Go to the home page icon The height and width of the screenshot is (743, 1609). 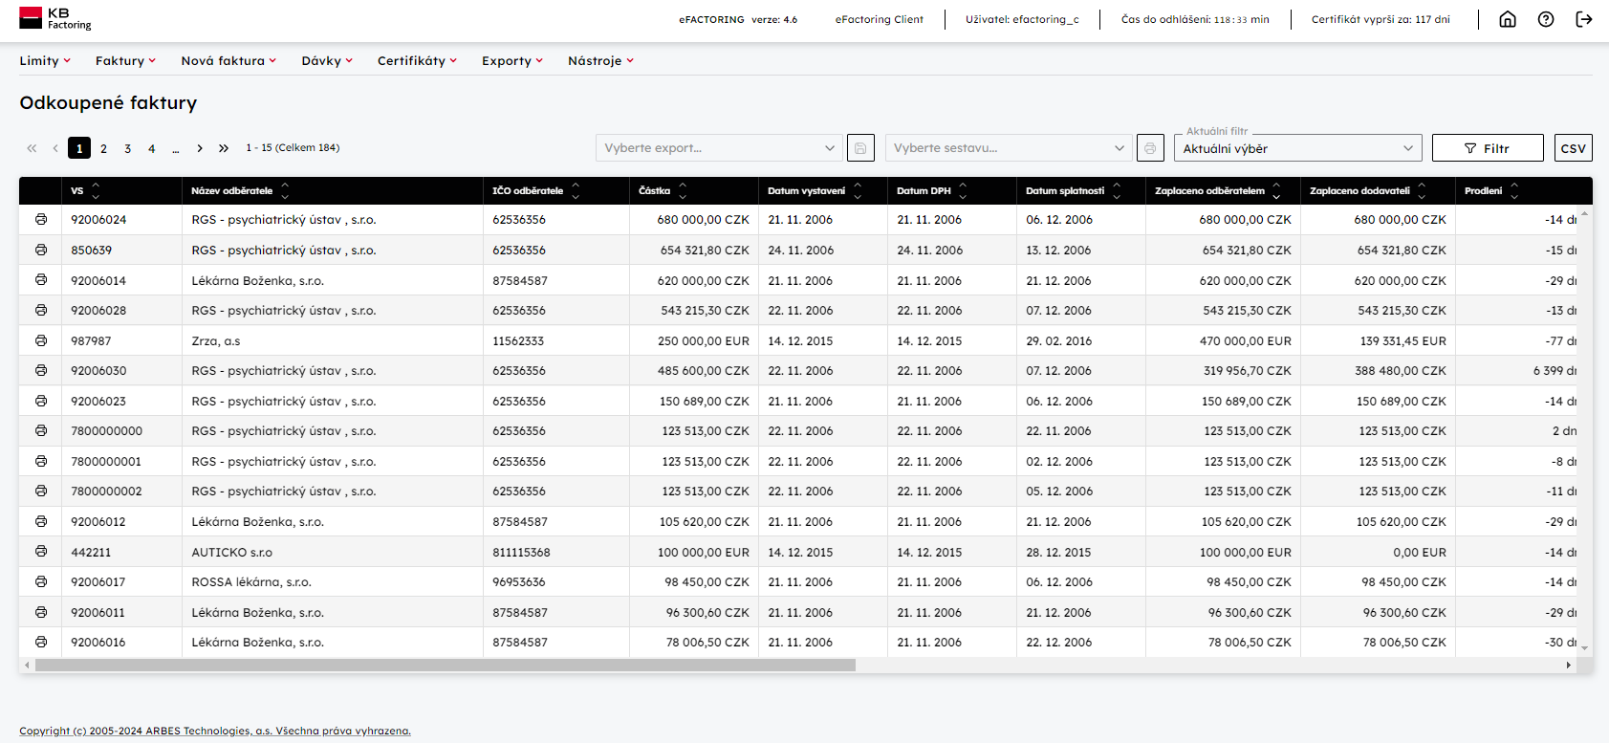click(x=1508, y=19)
